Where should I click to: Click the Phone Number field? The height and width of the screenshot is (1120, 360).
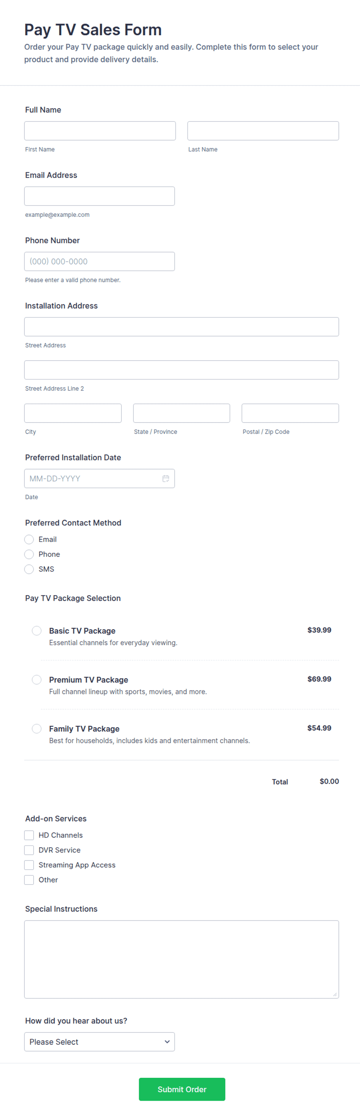click(99, 261)
